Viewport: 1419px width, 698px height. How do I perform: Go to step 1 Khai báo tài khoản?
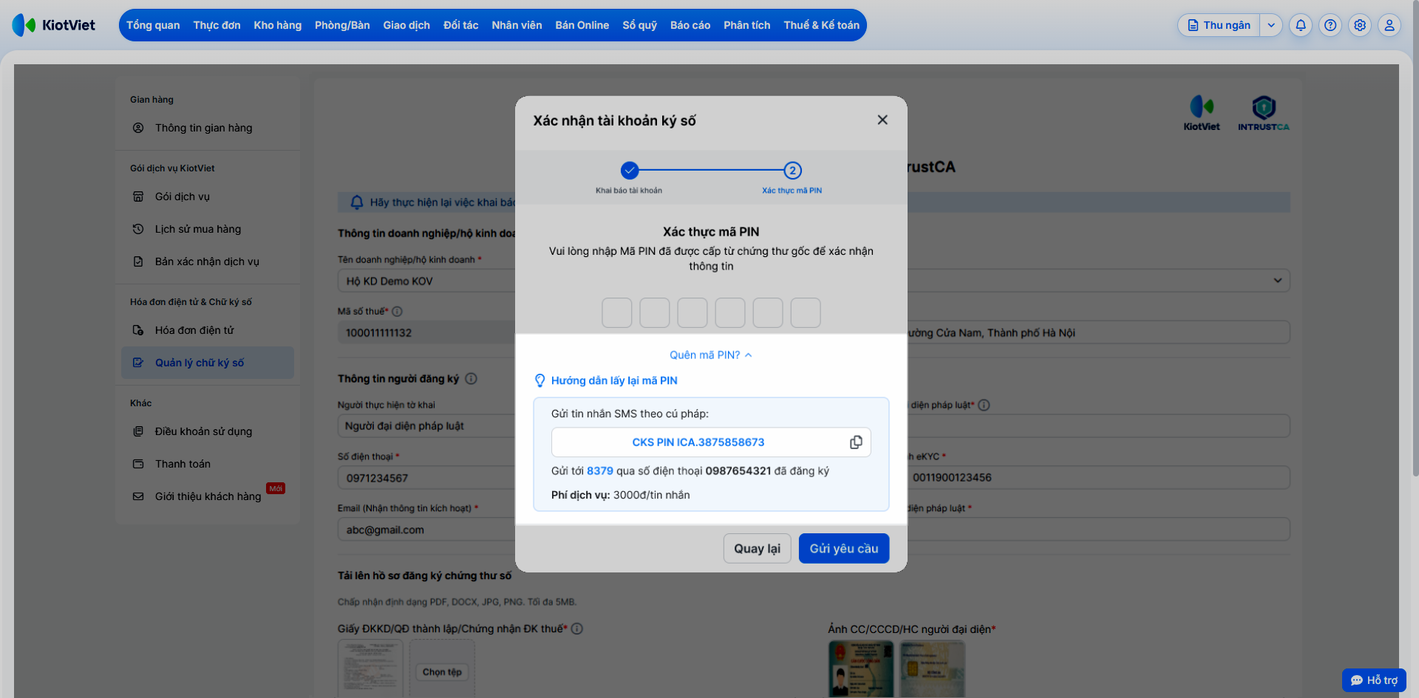630,171
